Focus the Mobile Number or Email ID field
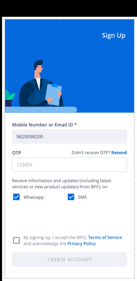Viewport: 137px width, 281px height. click(69, 137)
